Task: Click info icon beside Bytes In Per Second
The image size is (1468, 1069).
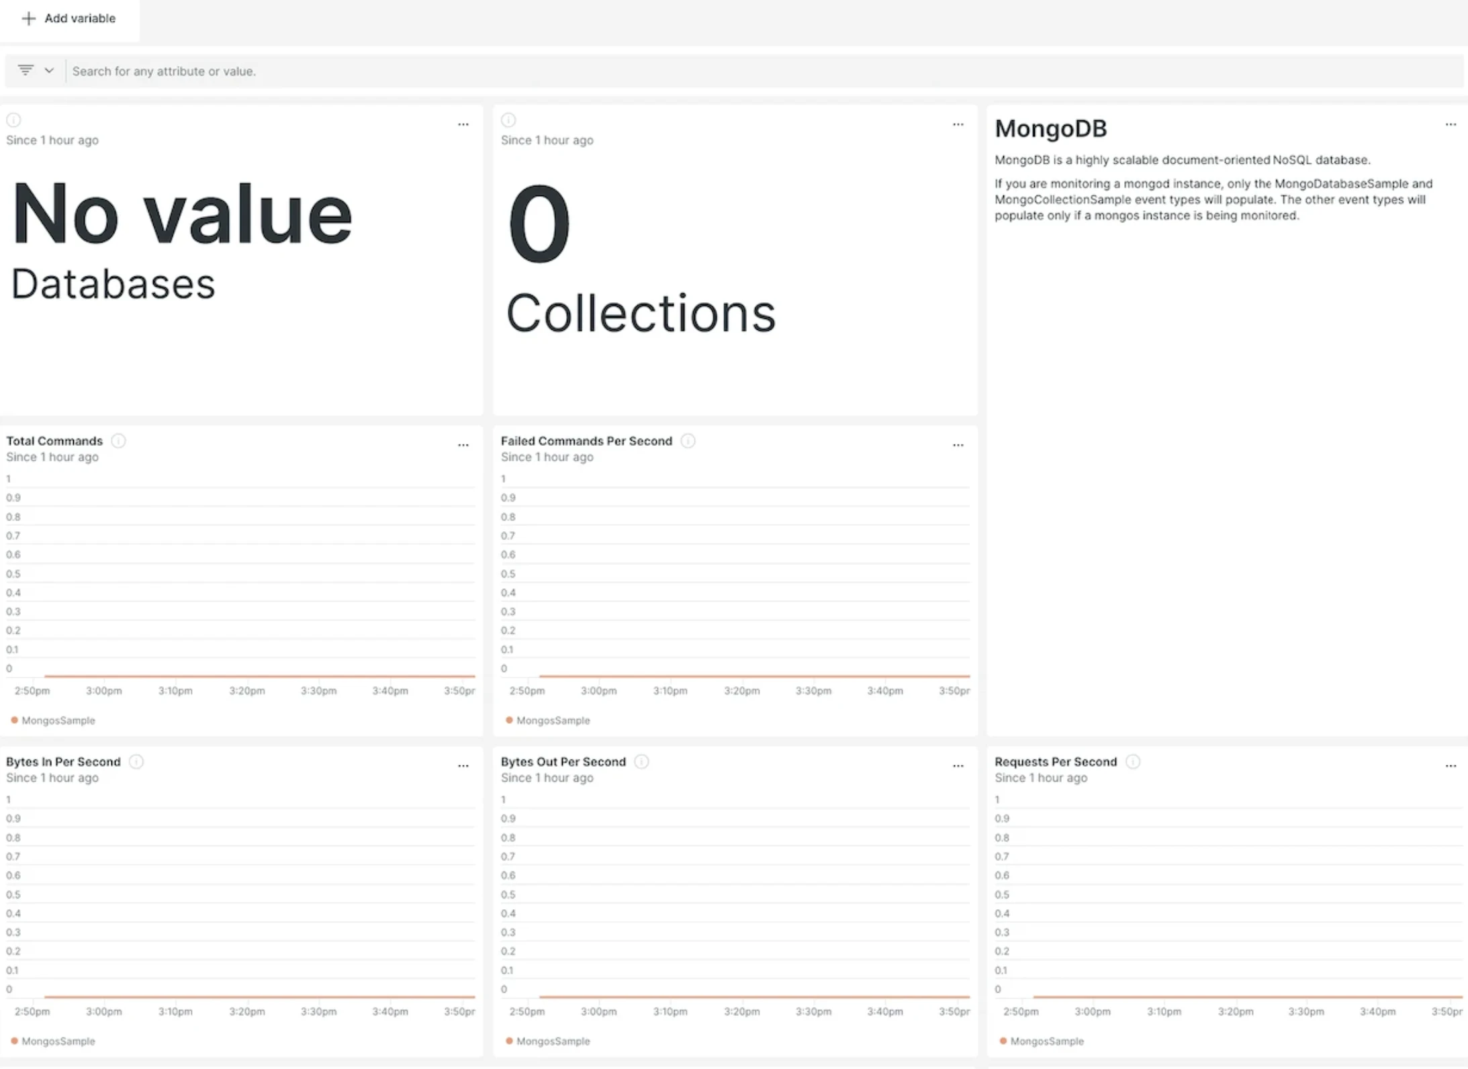Action: click(x=136, y=761)
